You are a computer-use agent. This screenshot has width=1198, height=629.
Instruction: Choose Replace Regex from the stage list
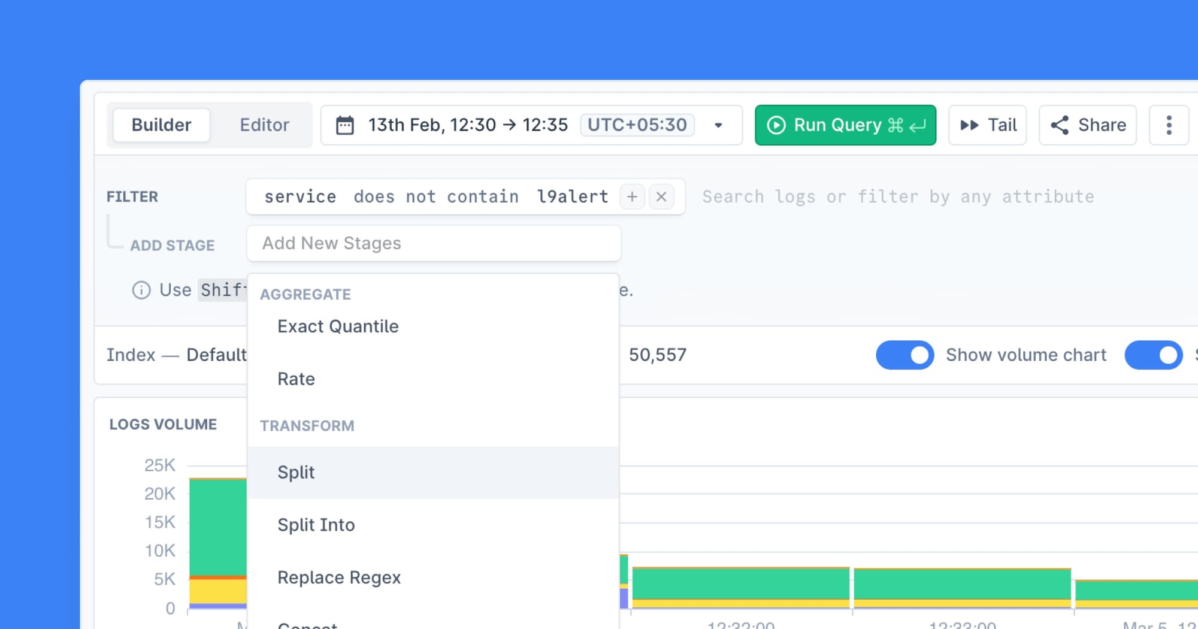click(x=339, y=577)
